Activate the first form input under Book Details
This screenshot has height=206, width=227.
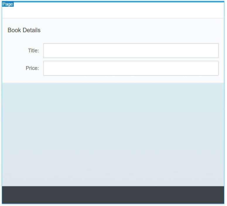click(x=131, y=51)
